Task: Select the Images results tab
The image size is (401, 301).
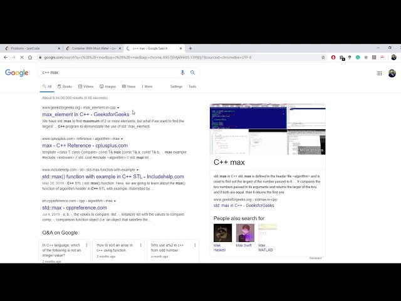Action: [108, 87]
